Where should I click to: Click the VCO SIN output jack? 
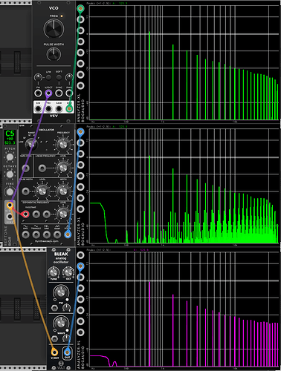38,108
